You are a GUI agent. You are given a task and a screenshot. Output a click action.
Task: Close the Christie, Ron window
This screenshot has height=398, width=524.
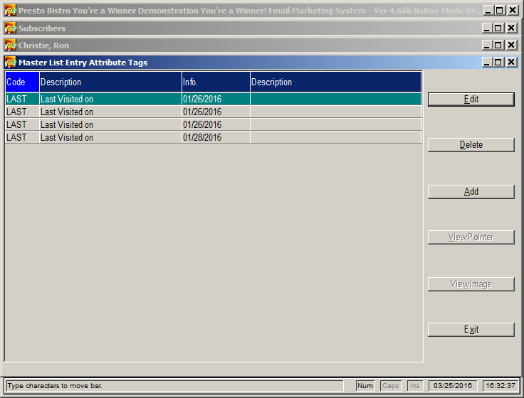[511, 45]
